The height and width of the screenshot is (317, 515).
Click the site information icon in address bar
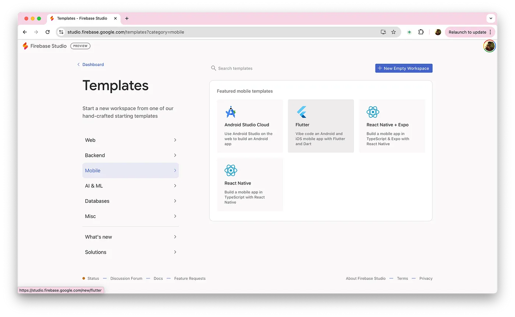(x=61, y=32)
